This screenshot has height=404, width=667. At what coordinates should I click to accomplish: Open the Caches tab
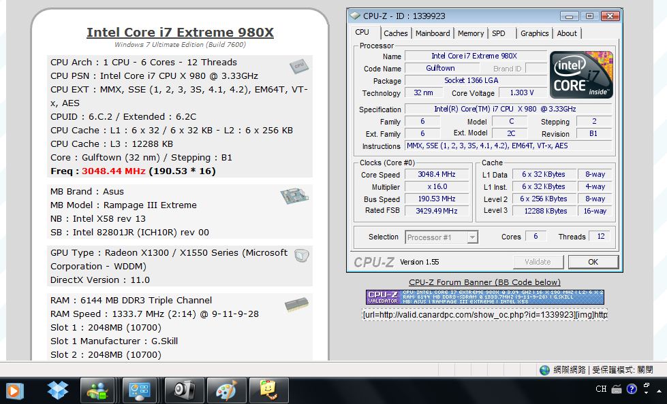[x=396, y=33]
